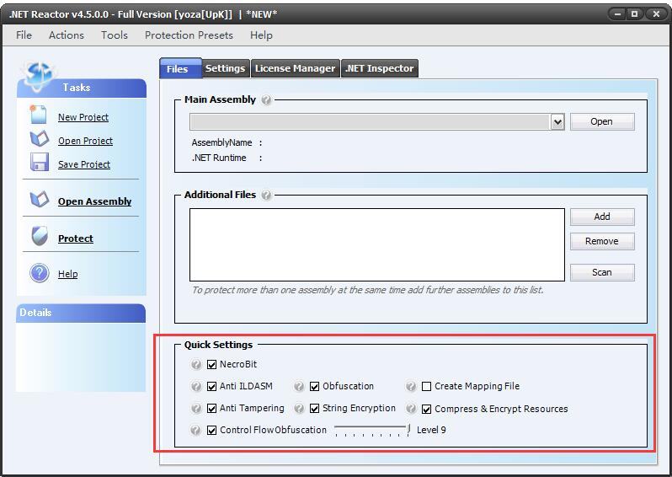Open the Tools menu
672x477 pixels.
pos(115,35)
